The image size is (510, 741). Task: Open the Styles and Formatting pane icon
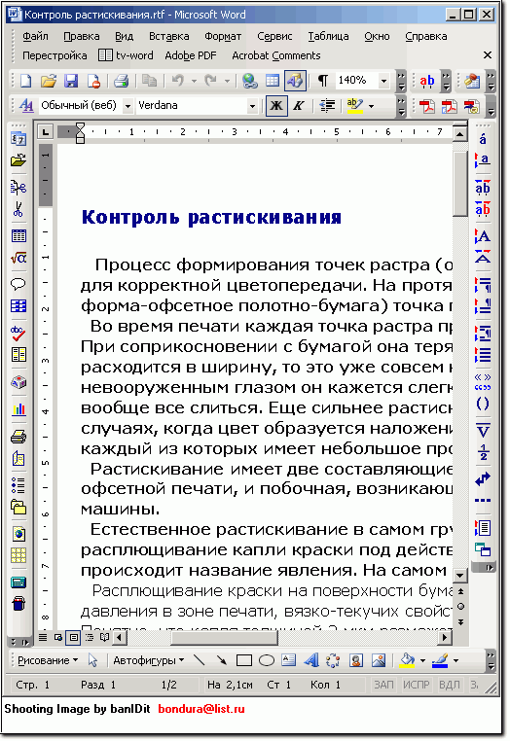[26, 106]
